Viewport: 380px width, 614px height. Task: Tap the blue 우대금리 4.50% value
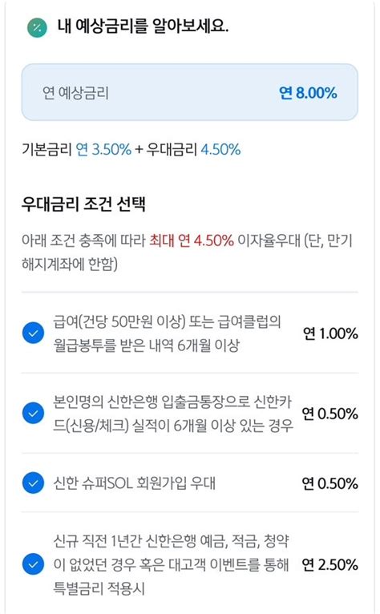(220, 150)
